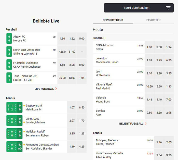Open the Lyon vs Hoffenheim match
Viewport: 178px width, 160px height.
(118, 73)
